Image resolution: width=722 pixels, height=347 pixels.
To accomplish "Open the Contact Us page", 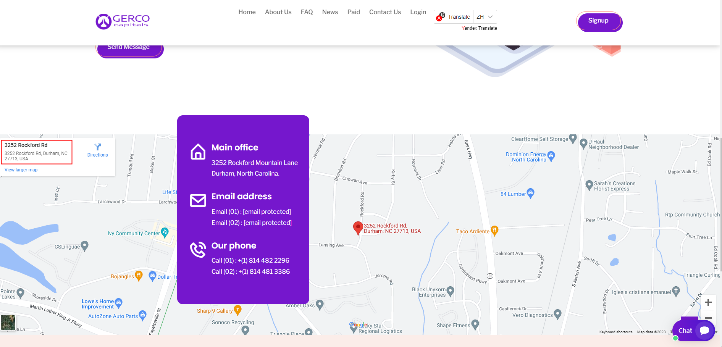I will (385, 12).
